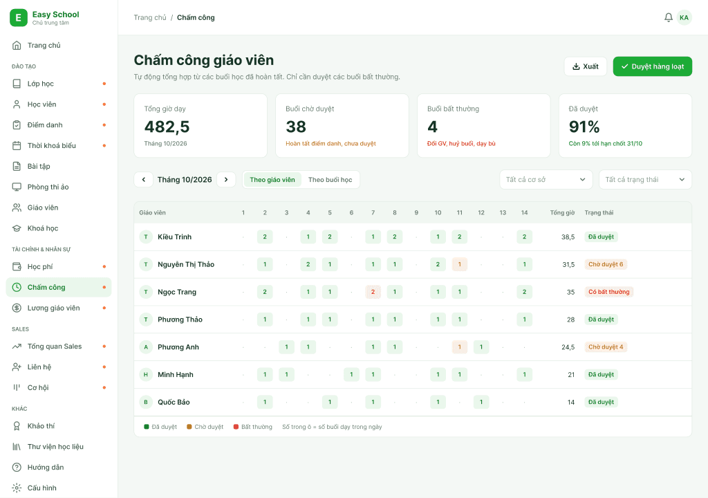Click the library icon for Thư viện học liệu
This screenshot has width=708, height=498.
17,447
